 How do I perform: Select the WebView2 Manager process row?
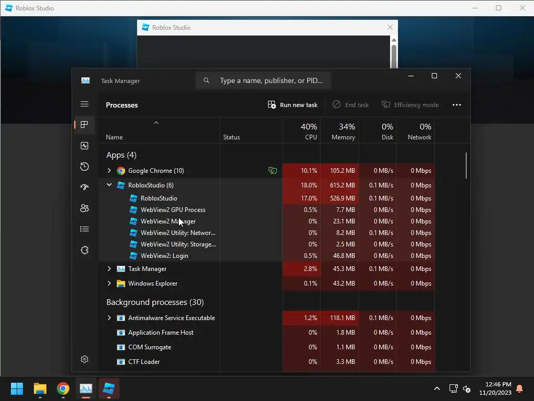266,221
